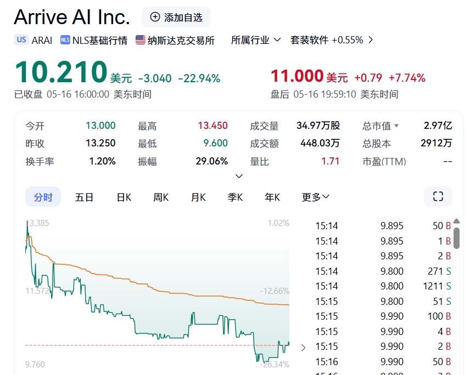470x375 pixels.
Task: Open the 月K chart tab
Action: [198, 197]
